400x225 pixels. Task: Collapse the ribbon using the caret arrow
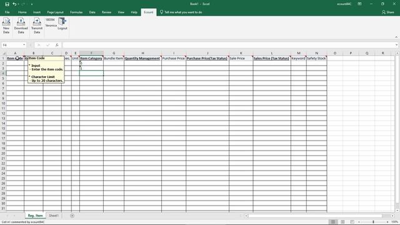pos(396,37)
